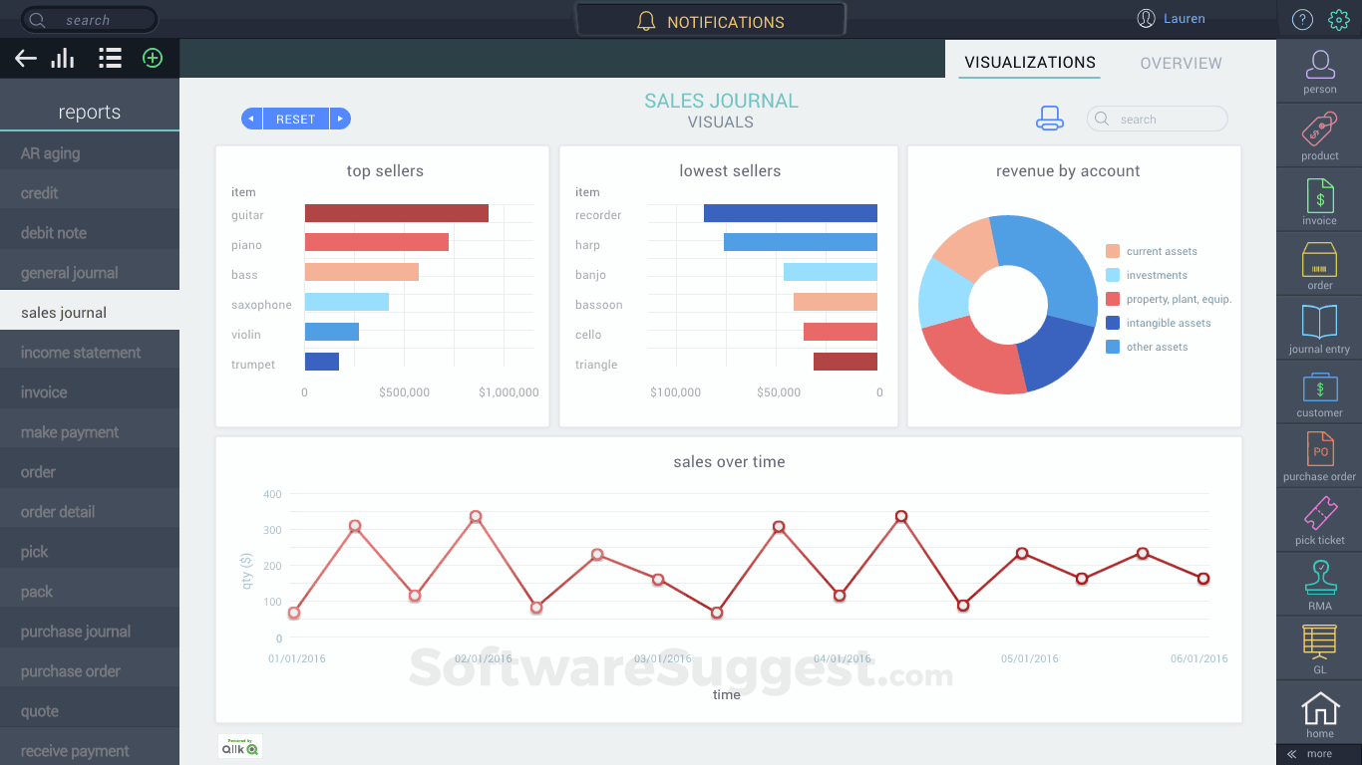The height and width of the screenshot is (765, 1362).
Task: Switch to the OVERVIEW tab
Action: pyautogui.click(x=1181, y=63)
